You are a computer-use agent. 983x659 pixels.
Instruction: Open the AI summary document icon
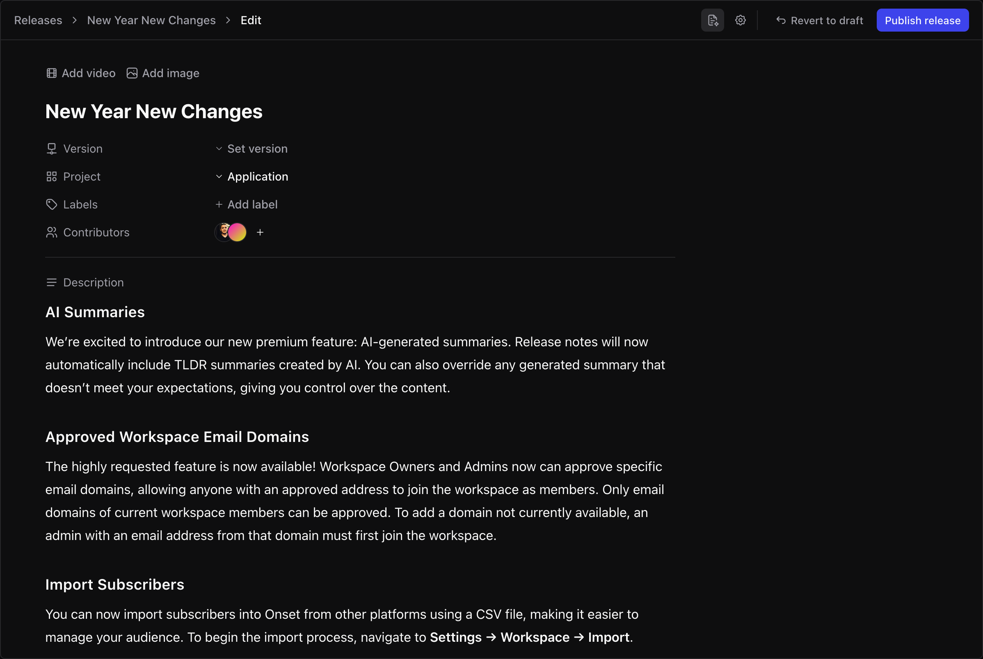pos(712,20)
